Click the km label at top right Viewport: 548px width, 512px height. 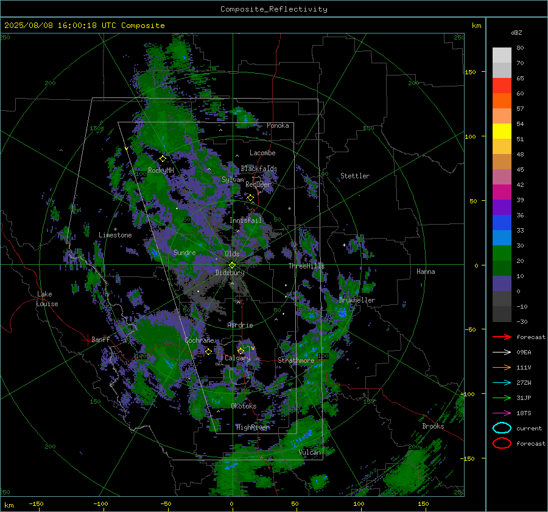476,26
